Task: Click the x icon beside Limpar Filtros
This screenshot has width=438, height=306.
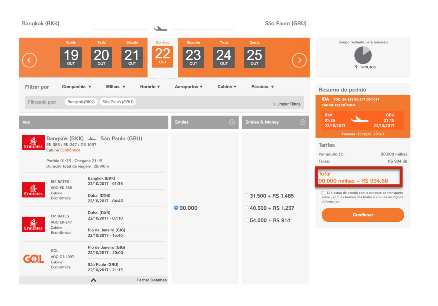Action: click(274, 104)
